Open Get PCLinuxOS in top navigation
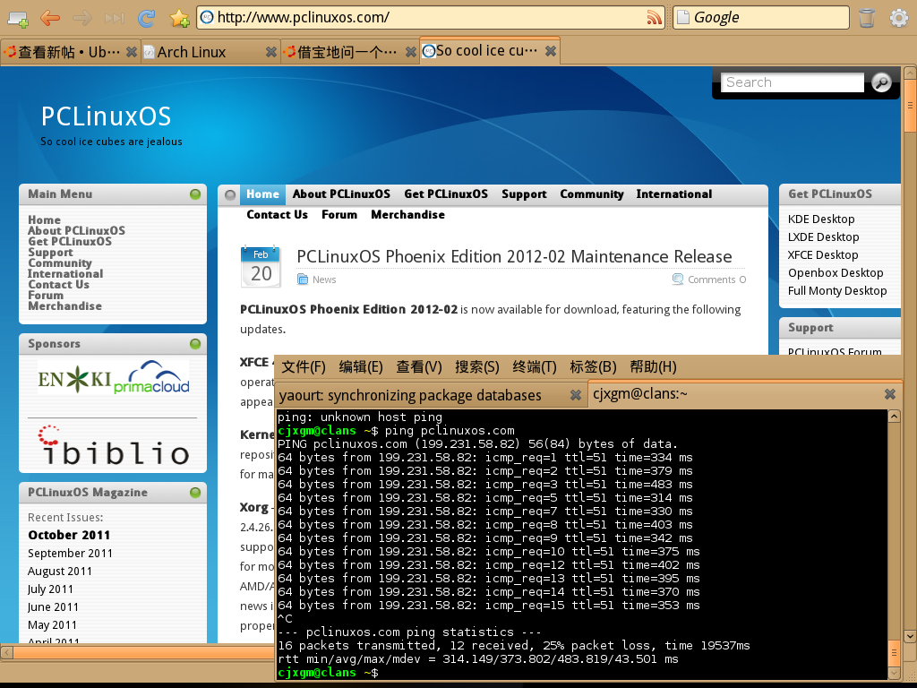The width and height of the screenshot is (917, 688). coord(446,194)
